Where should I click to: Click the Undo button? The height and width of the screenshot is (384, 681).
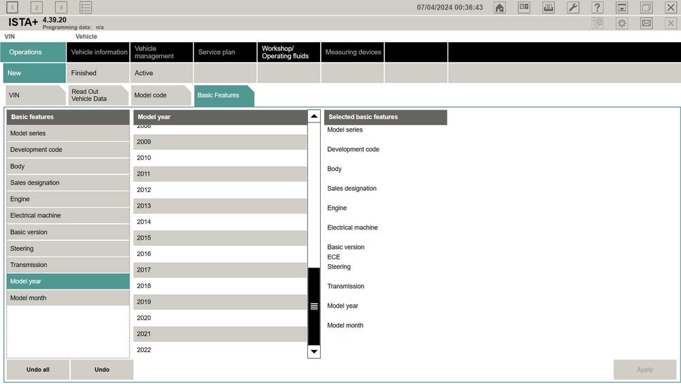pos(102,370)
